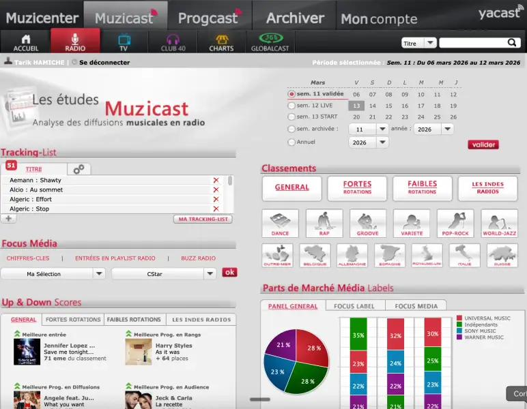
Task: Select sem. 13 START radio button
Action: (x=291, y=117)
